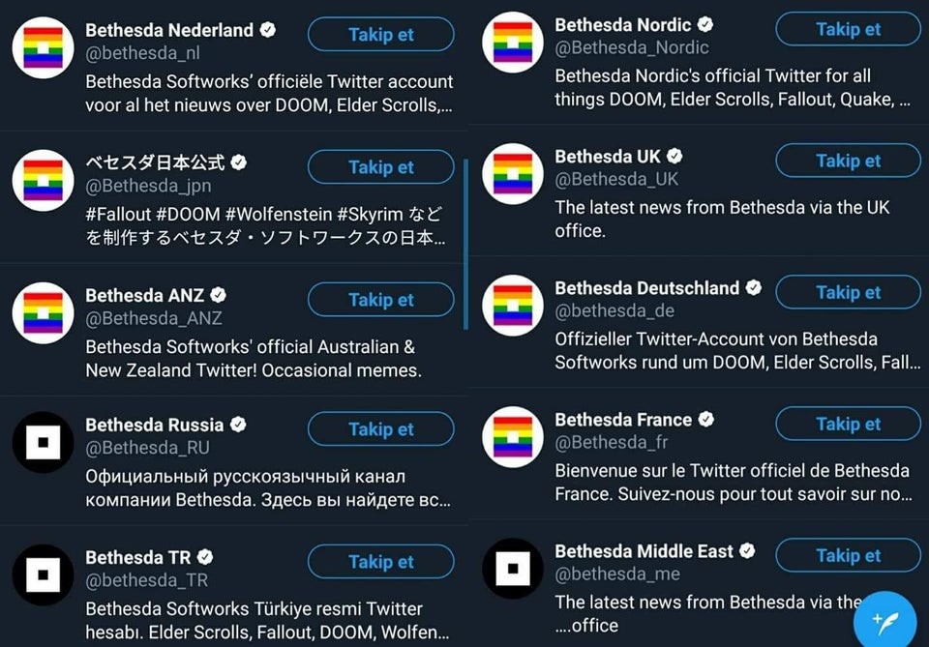929x647 pixels.
Task: Open the @Bethesda_Nordic handle
Action: 632,47
